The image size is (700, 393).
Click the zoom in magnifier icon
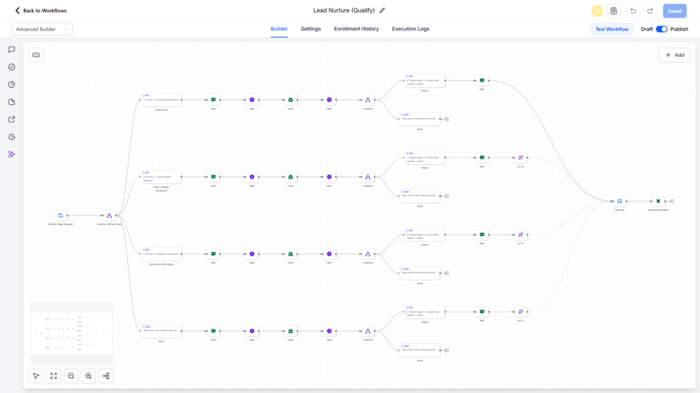click(x=89, y=376)
